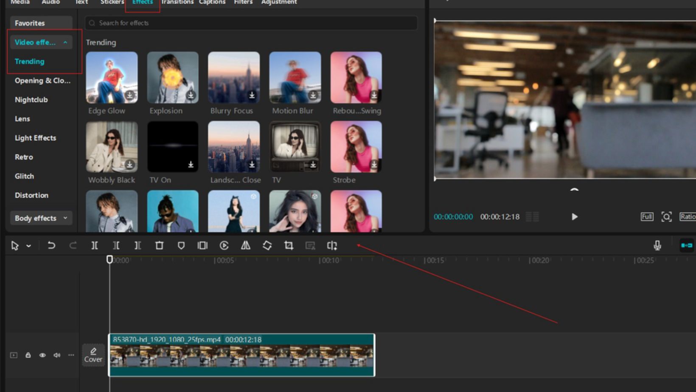Open the crop tool
Viewport: 696px width, 392px height.
click(289, 246)
